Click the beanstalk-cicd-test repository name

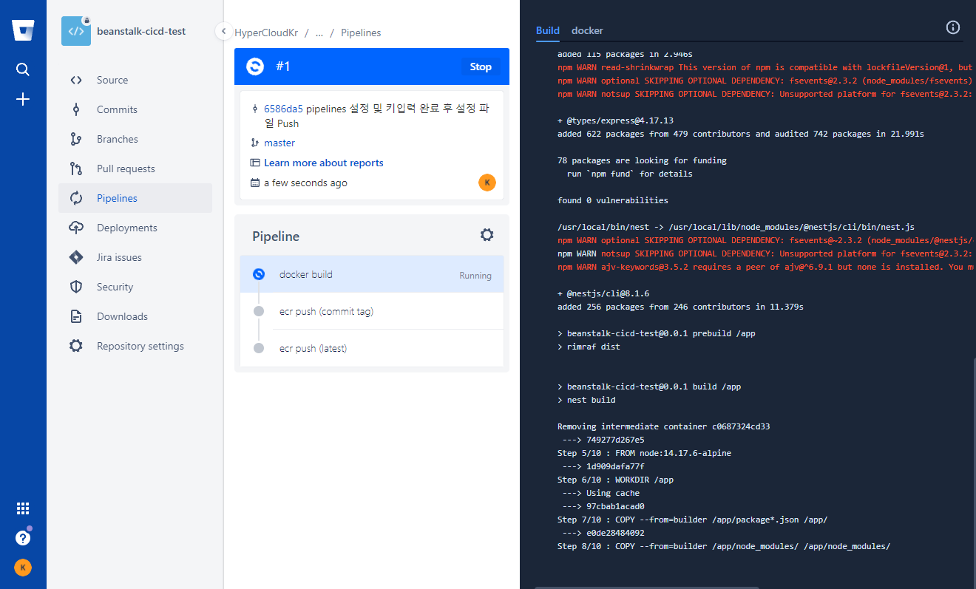point(141,31)
